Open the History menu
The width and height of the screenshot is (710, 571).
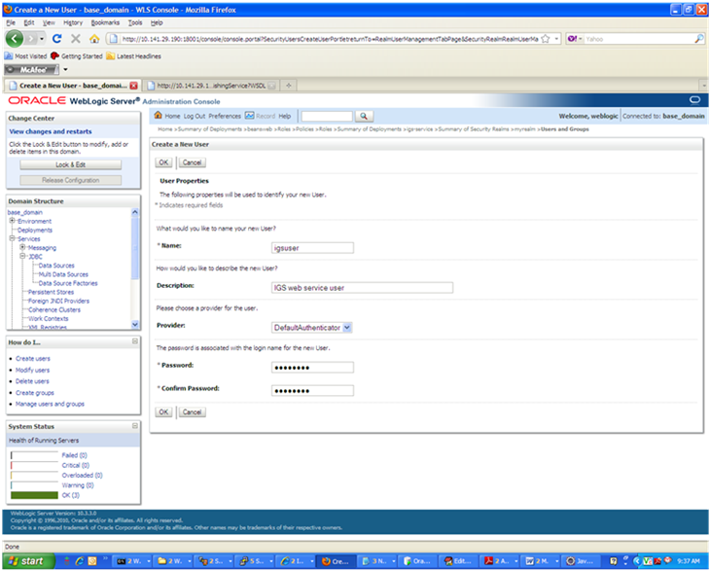coord(72,22)
